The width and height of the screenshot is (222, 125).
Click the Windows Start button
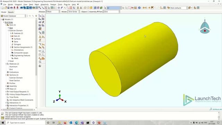(x=3, y=123)
